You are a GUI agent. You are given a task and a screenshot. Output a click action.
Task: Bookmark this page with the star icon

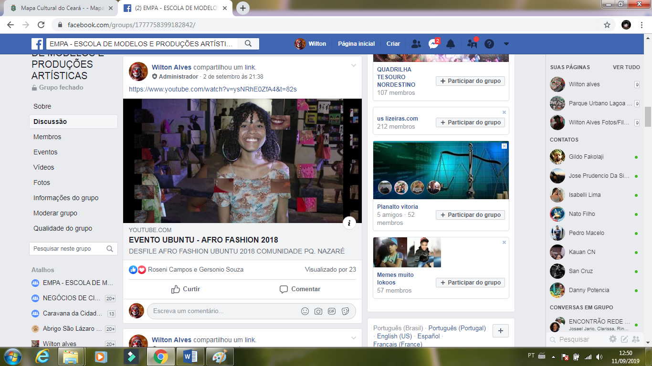[x=607, y=25]
